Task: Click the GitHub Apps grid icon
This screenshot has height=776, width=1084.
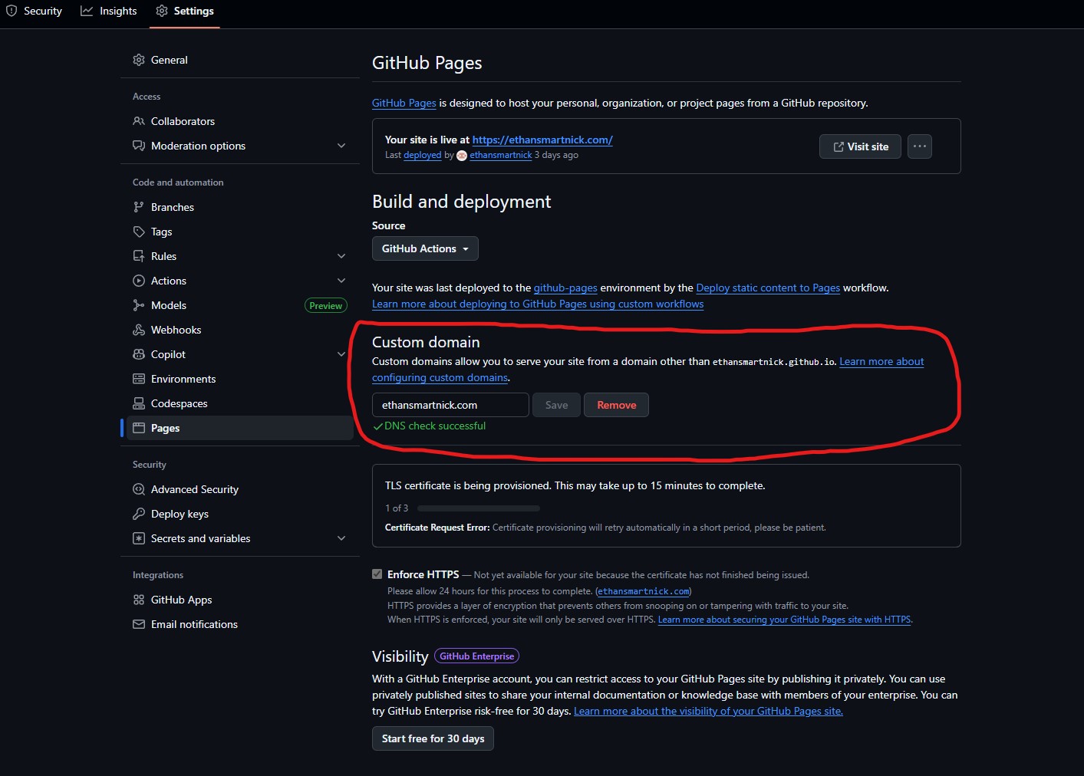Action: pyautogui.click(x=139, y=600)
